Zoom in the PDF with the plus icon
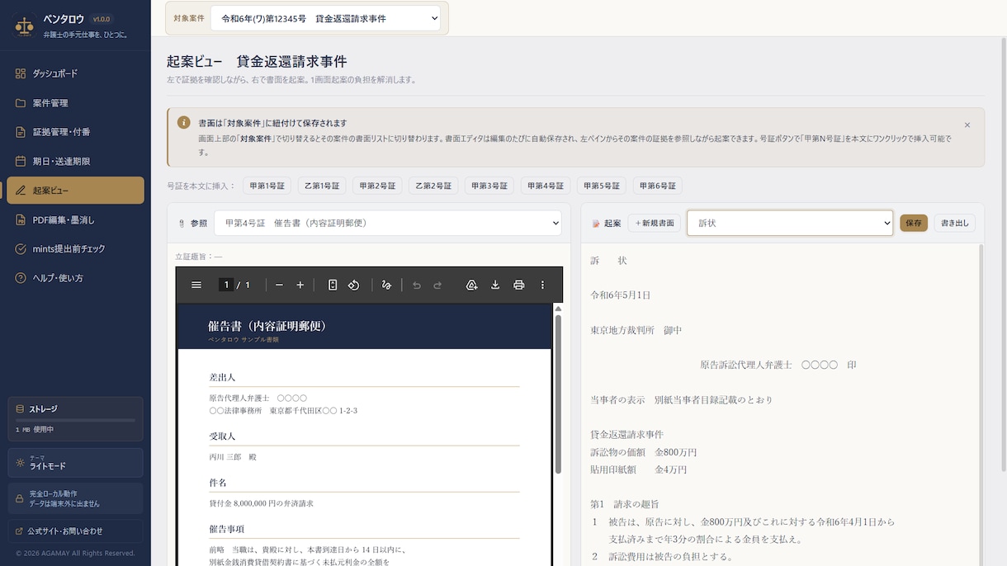This screenshot has width=1007, height=566. pyautogui.click(x=300, y=285)
